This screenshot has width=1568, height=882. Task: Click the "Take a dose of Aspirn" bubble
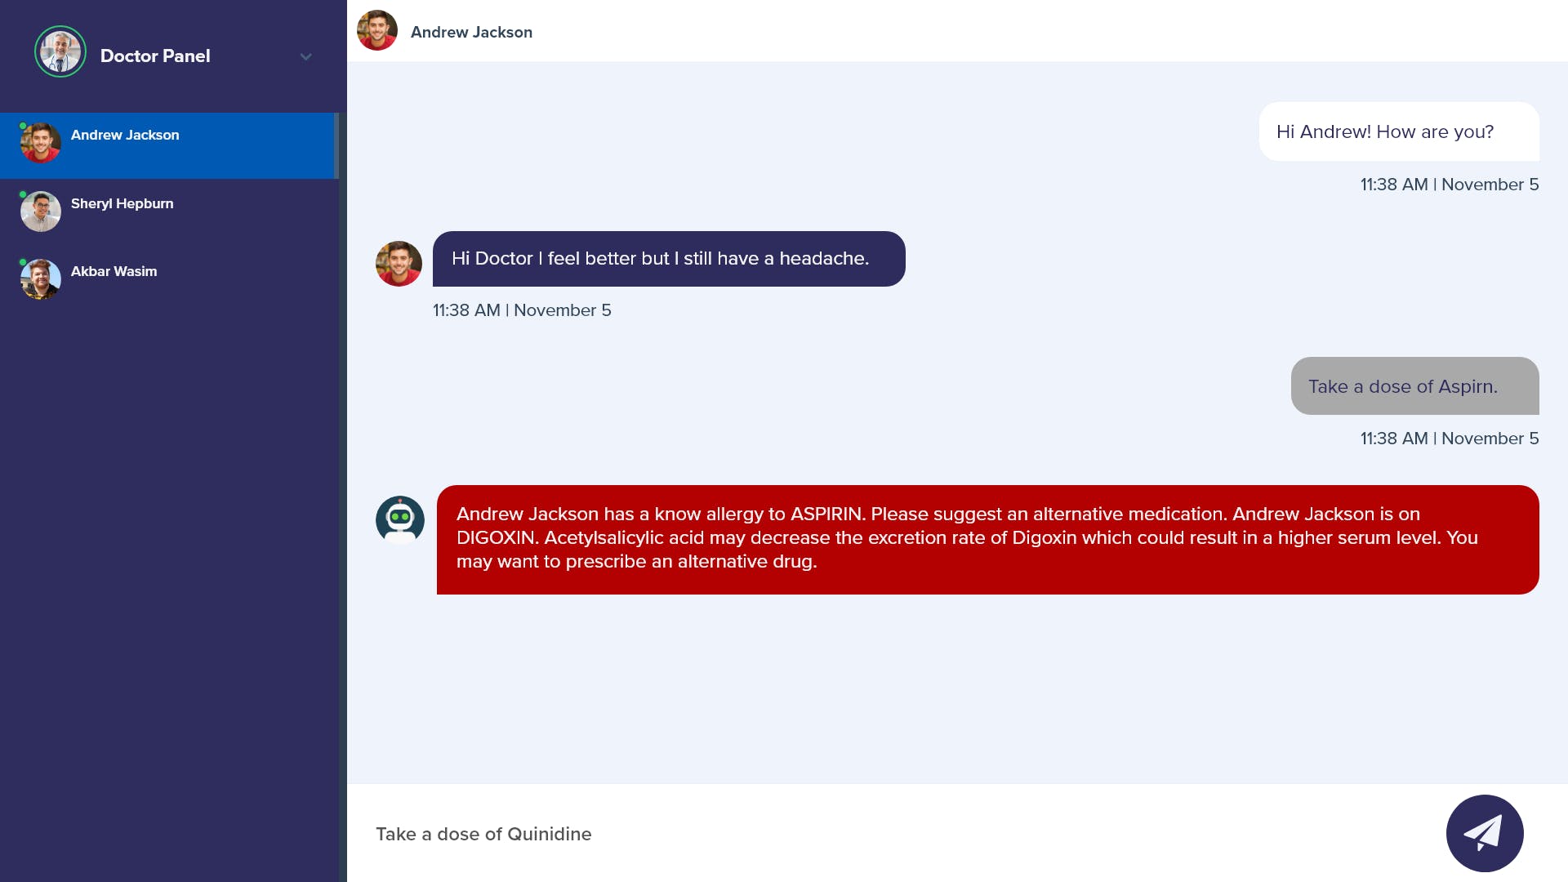(x=1414, y=386)
